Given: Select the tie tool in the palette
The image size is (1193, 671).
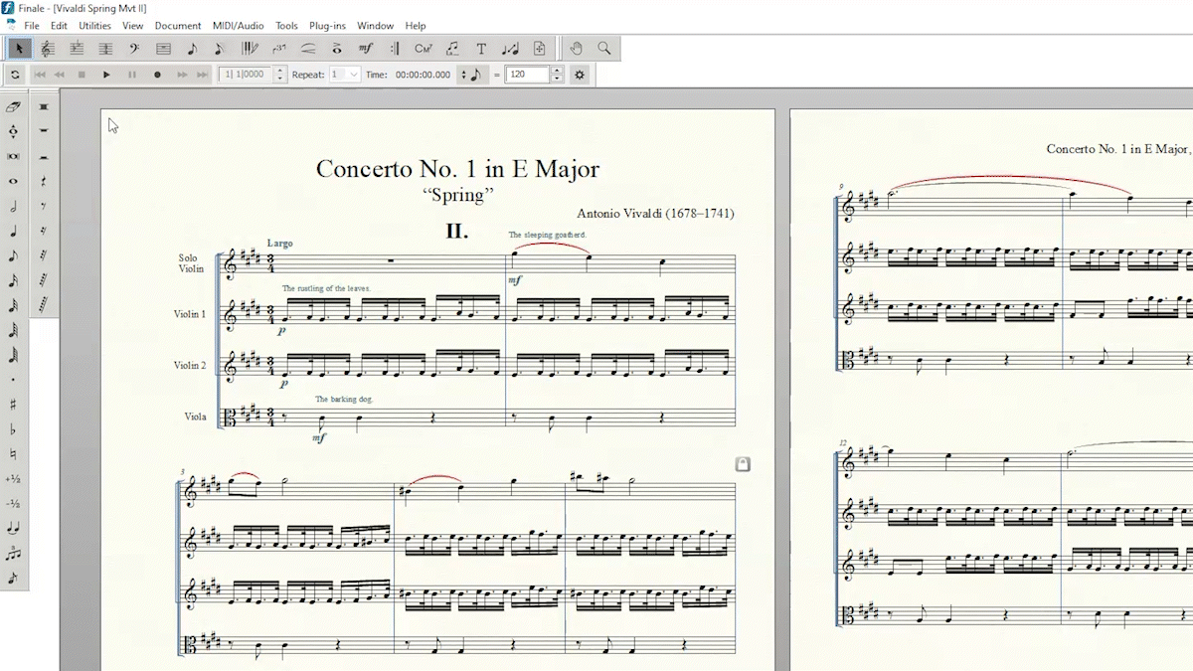Looking at the screenshot, I should [13, 529].
